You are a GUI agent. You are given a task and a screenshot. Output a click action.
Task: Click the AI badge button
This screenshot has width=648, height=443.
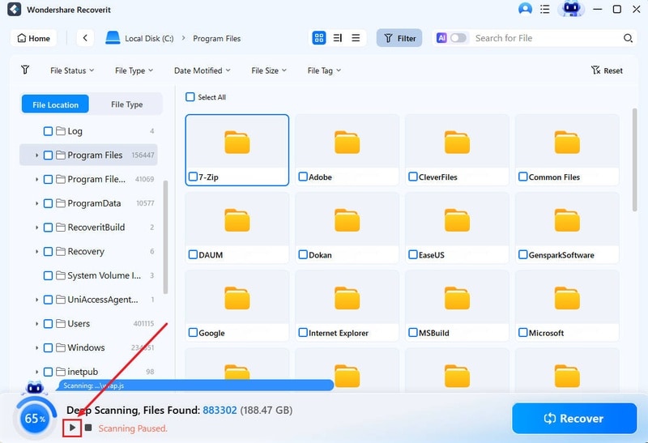[x=441, y=38]
